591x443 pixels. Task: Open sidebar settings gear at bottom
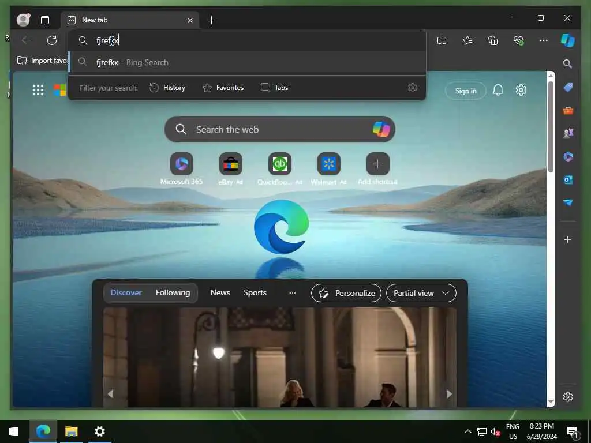click(568, 397)
